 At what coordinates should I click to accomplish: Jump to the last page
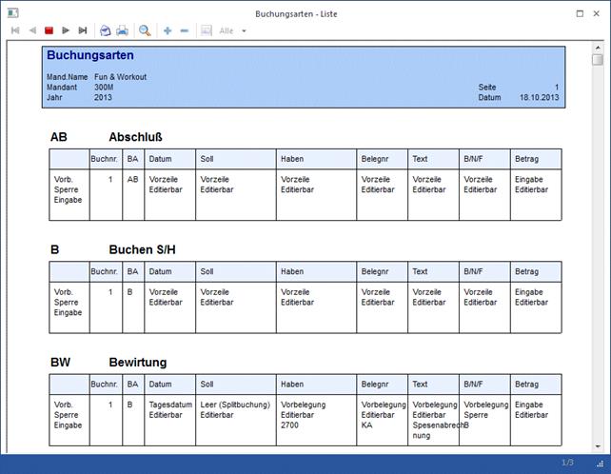[x=83, y=30]
